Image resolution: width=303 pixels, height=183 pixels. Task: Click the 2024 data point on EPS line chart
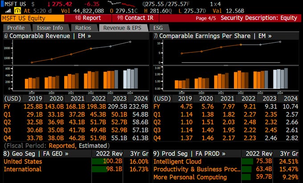[x=280, y=42]
